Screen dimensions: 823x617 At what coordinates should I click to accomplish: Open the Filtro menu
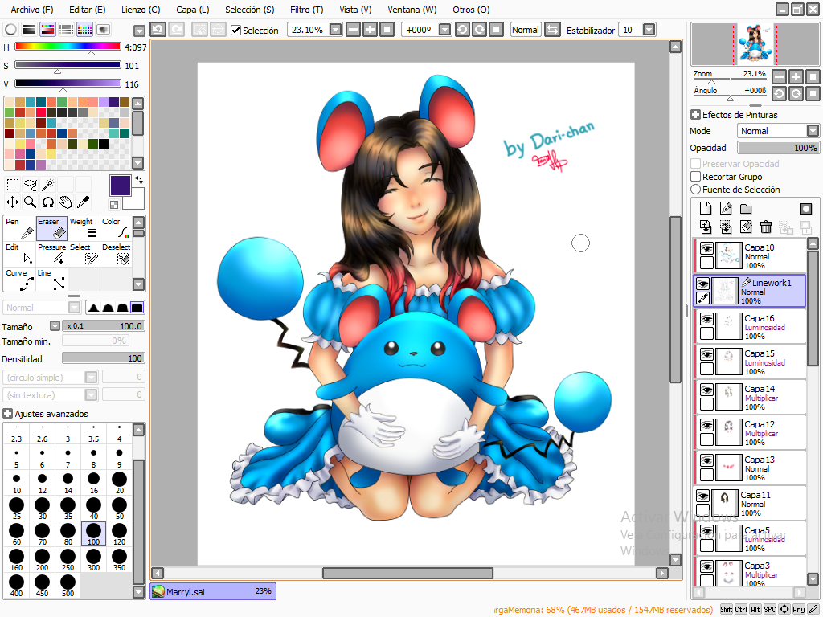pos(306,10)
